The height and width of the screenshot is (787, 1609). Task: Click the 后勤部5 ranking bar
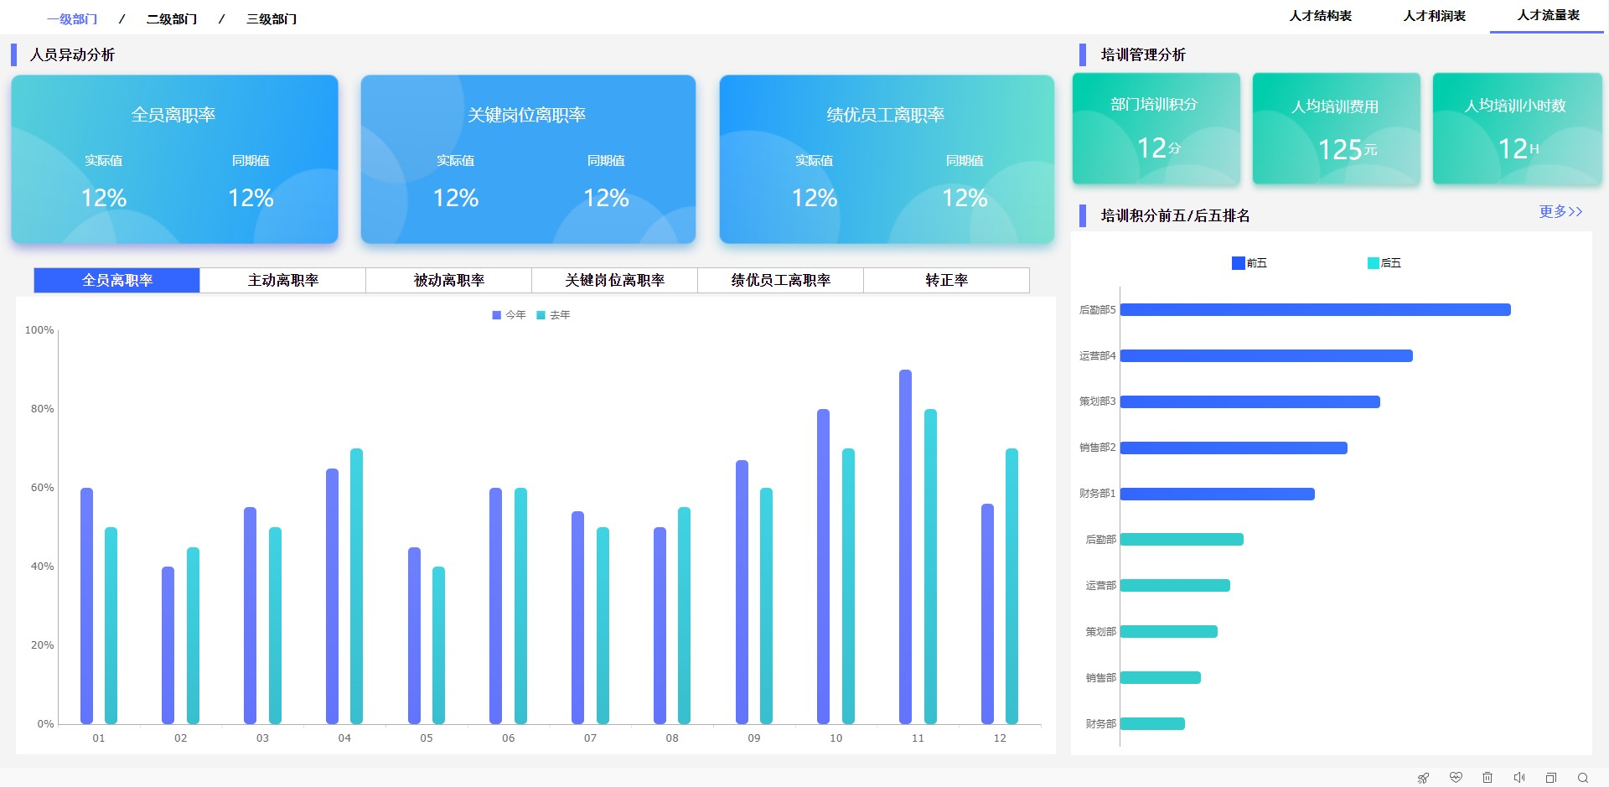pyautogui.click(x=1316, y=310)
